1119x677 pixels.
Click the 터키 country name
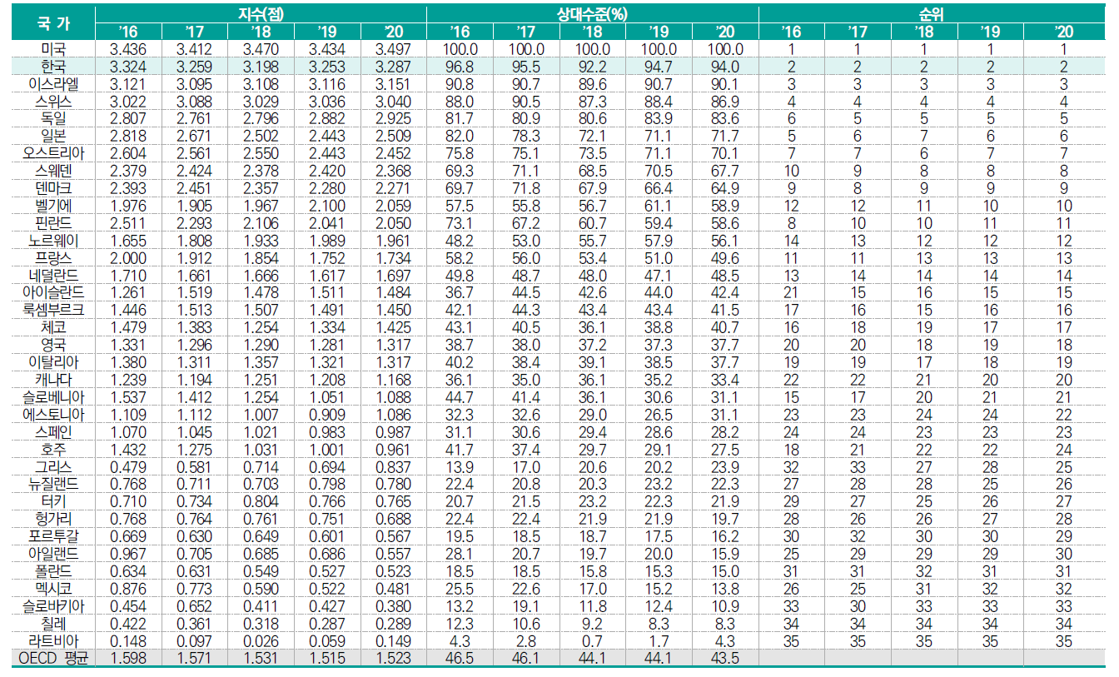(53, 500)
